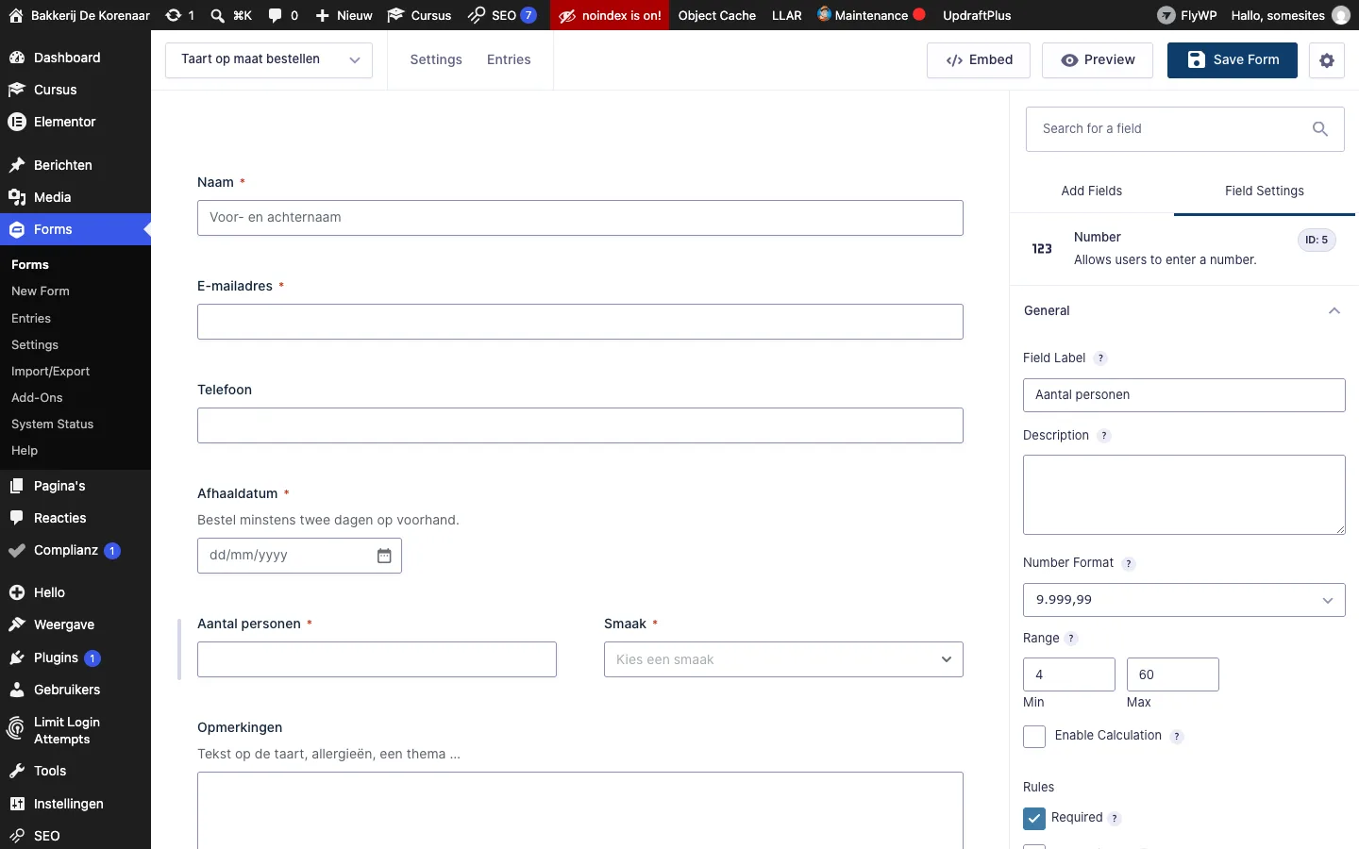This screenshot has width=1359, height=849.
Task: Open updates icon in admin bar
Action: 179,15
